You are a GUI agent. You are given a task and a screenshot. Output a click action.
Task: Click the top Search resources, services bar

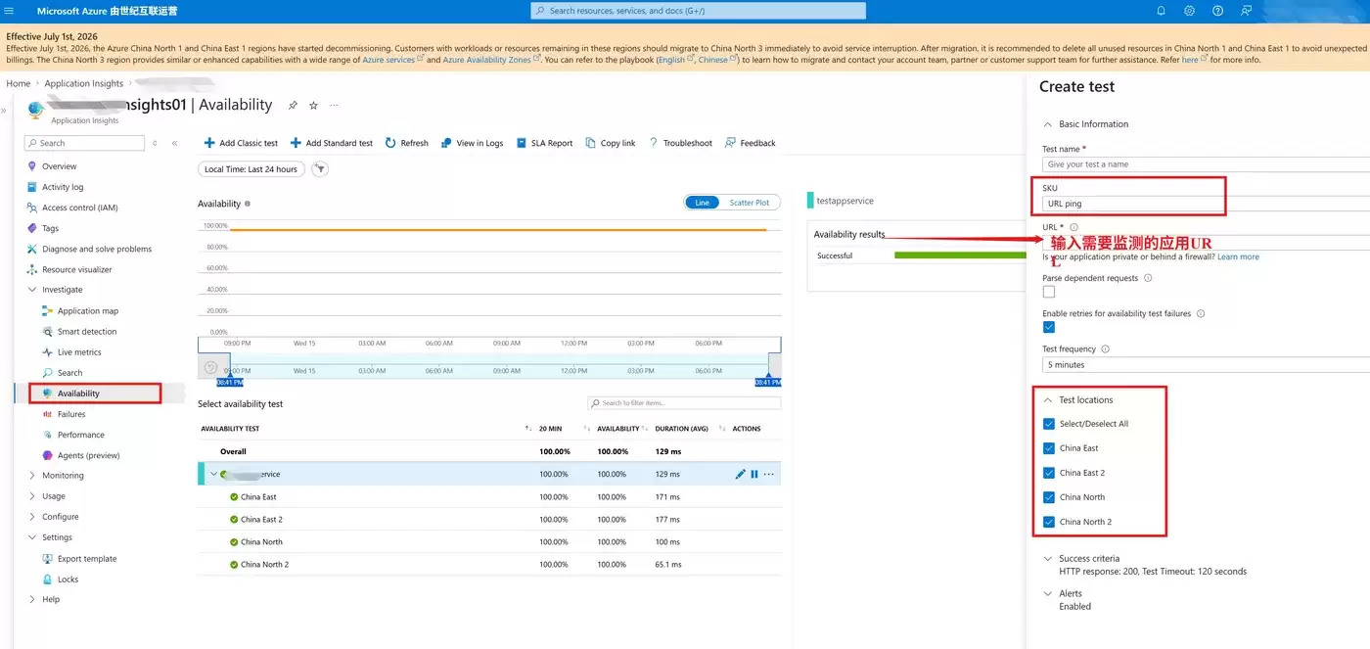tap(698, 11)
